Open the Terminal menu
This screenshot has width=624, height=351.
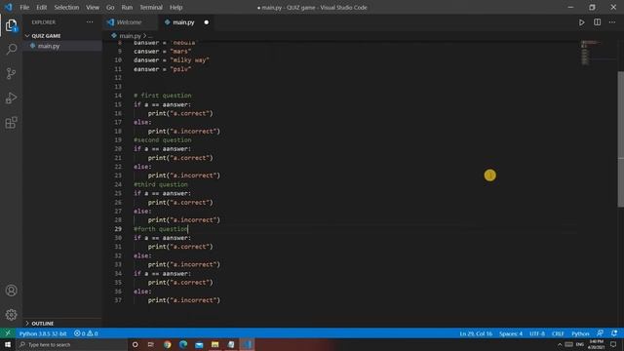pyautogui.click(x=151, y=7)
